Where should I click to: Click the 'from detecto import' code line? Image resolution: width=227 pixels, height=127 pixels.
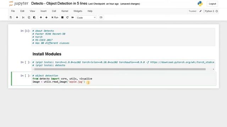[x=62, y=79]
